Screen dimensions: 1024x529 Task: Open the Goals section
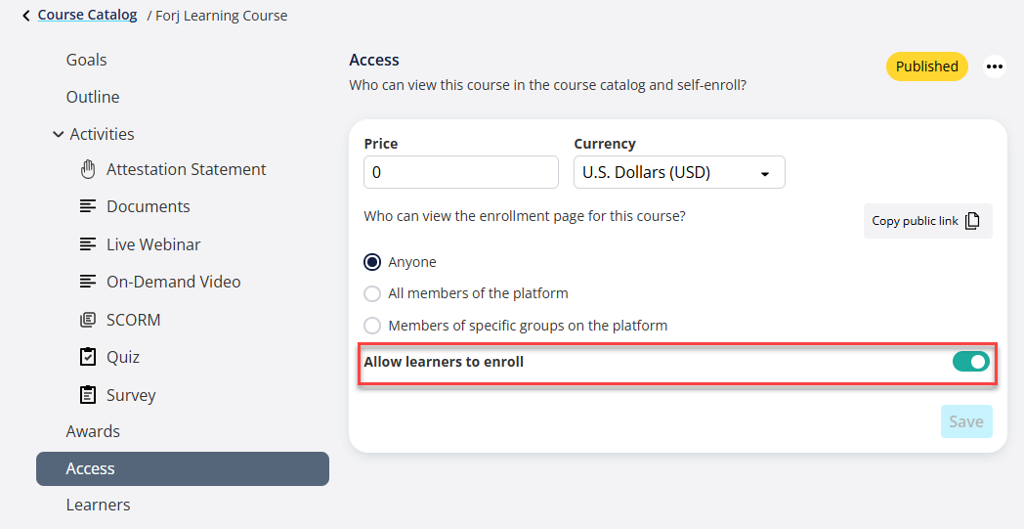(x=87, y=60)
